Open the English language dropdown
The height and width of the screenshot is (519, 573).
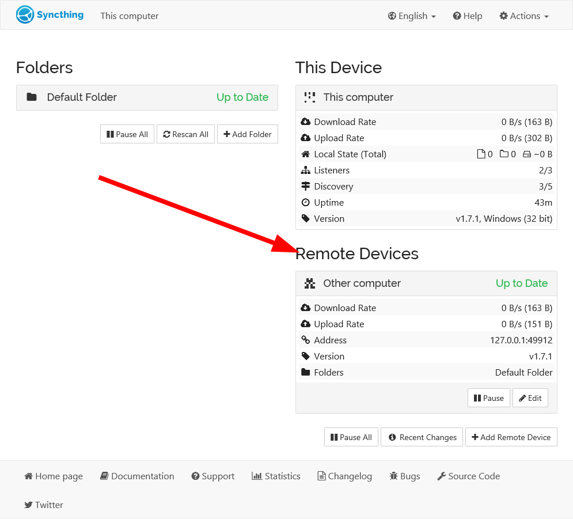coord(412,16)
